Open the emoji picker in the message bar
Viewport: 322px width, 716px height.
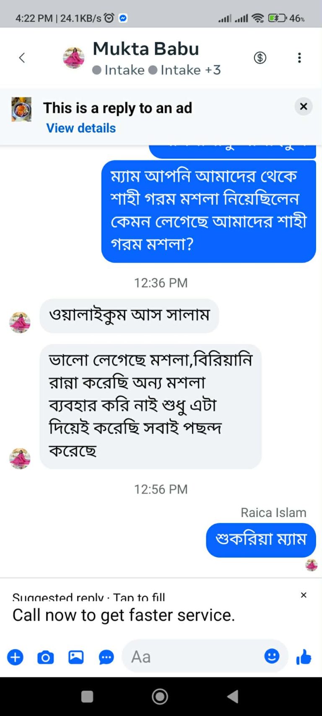(x=272, y=656)
